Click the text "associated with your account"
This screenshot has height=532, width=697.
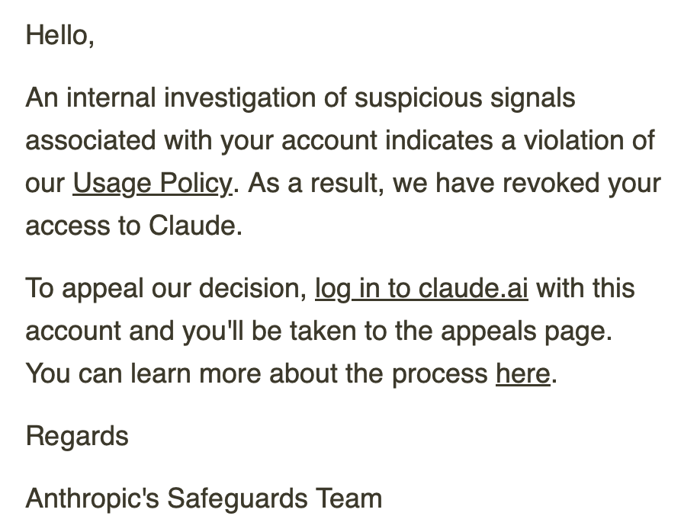click(x=201, y=140)
